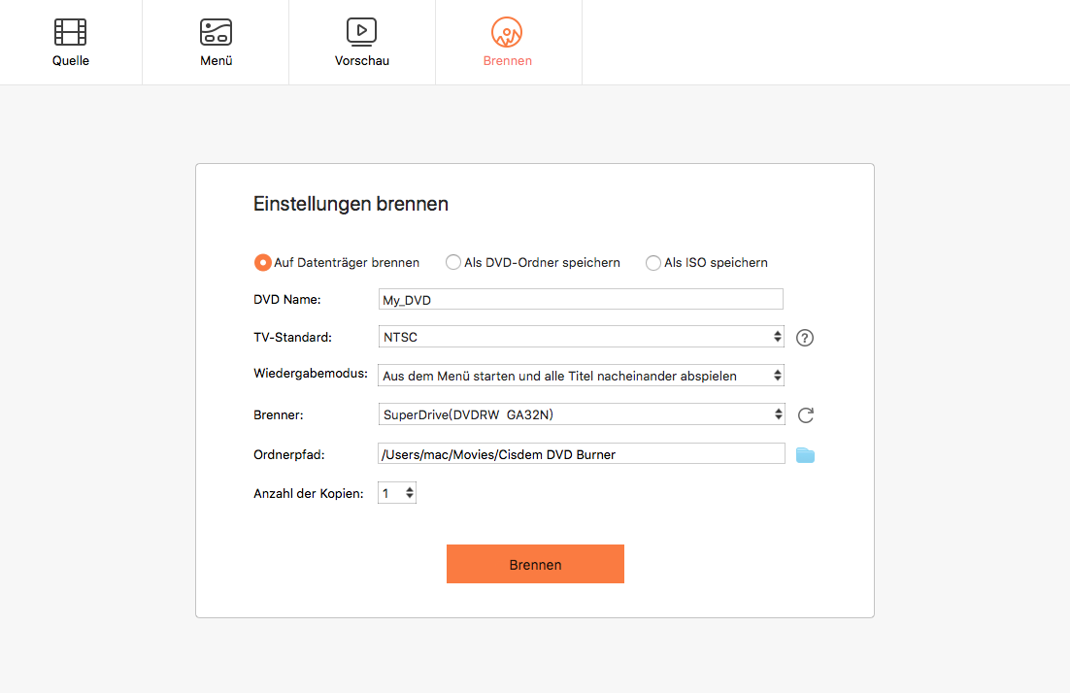Browse folder for Ordnerpfad

[x=805, y=455]
